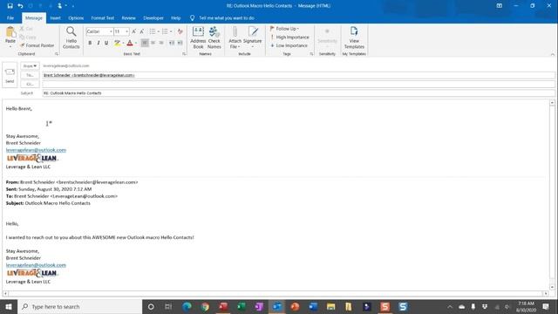The image size is (558, 314).
Task: Open View Templates
Action: (354, 38)
